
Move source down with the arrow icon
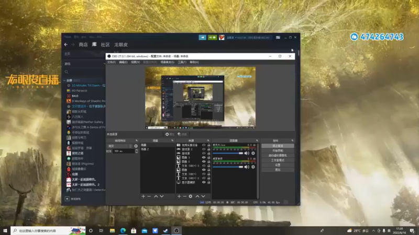(203, 196)
